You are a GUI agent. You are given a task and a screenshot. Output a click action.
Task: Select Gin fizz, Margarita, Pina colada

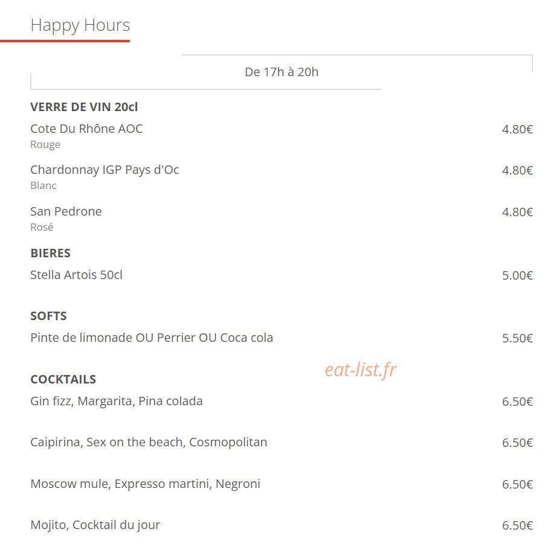(x=117, y=402)
